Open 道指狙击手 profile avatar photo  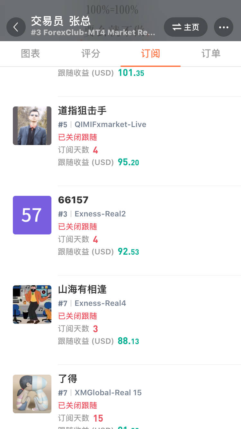[x=32, y=126]
